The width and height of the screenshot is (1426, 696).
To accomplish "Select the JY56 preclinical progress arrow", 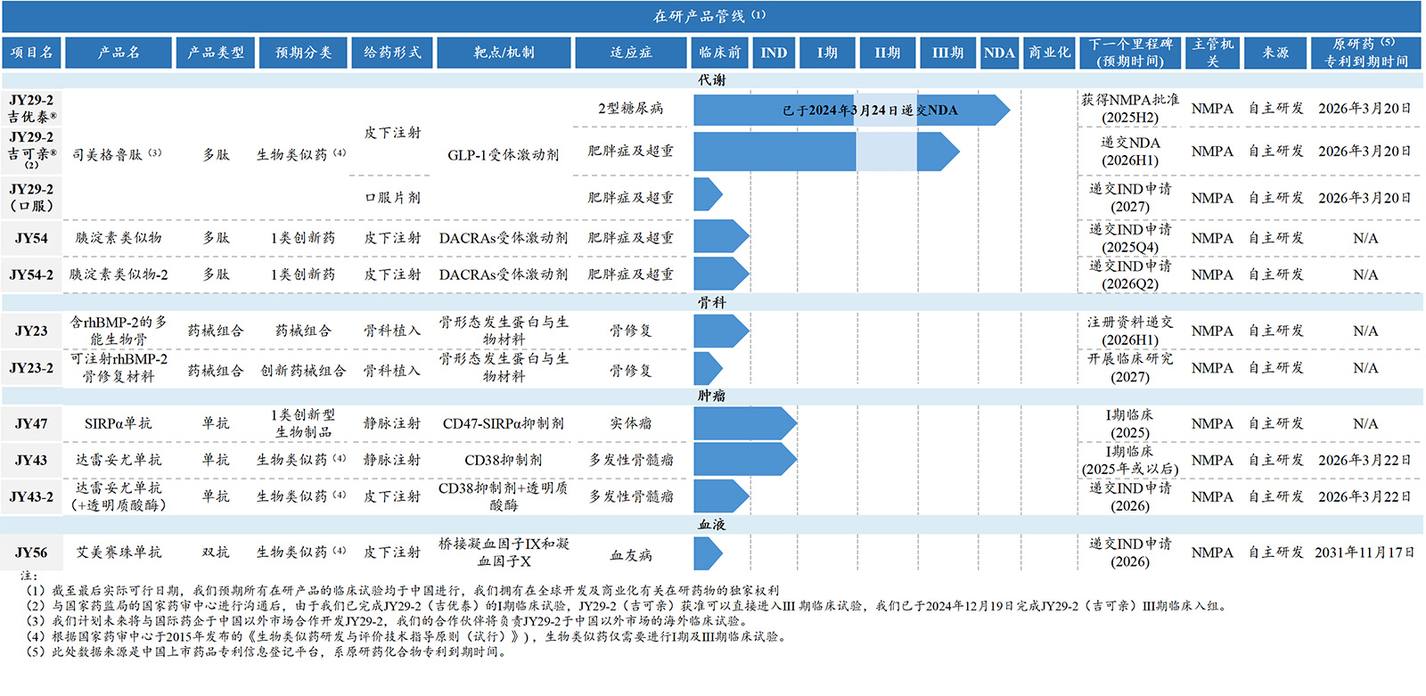I will click(706, 553).
